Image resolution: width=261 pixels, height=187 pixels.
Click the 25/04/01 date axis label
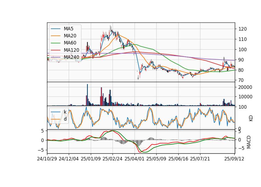point(135,159)
